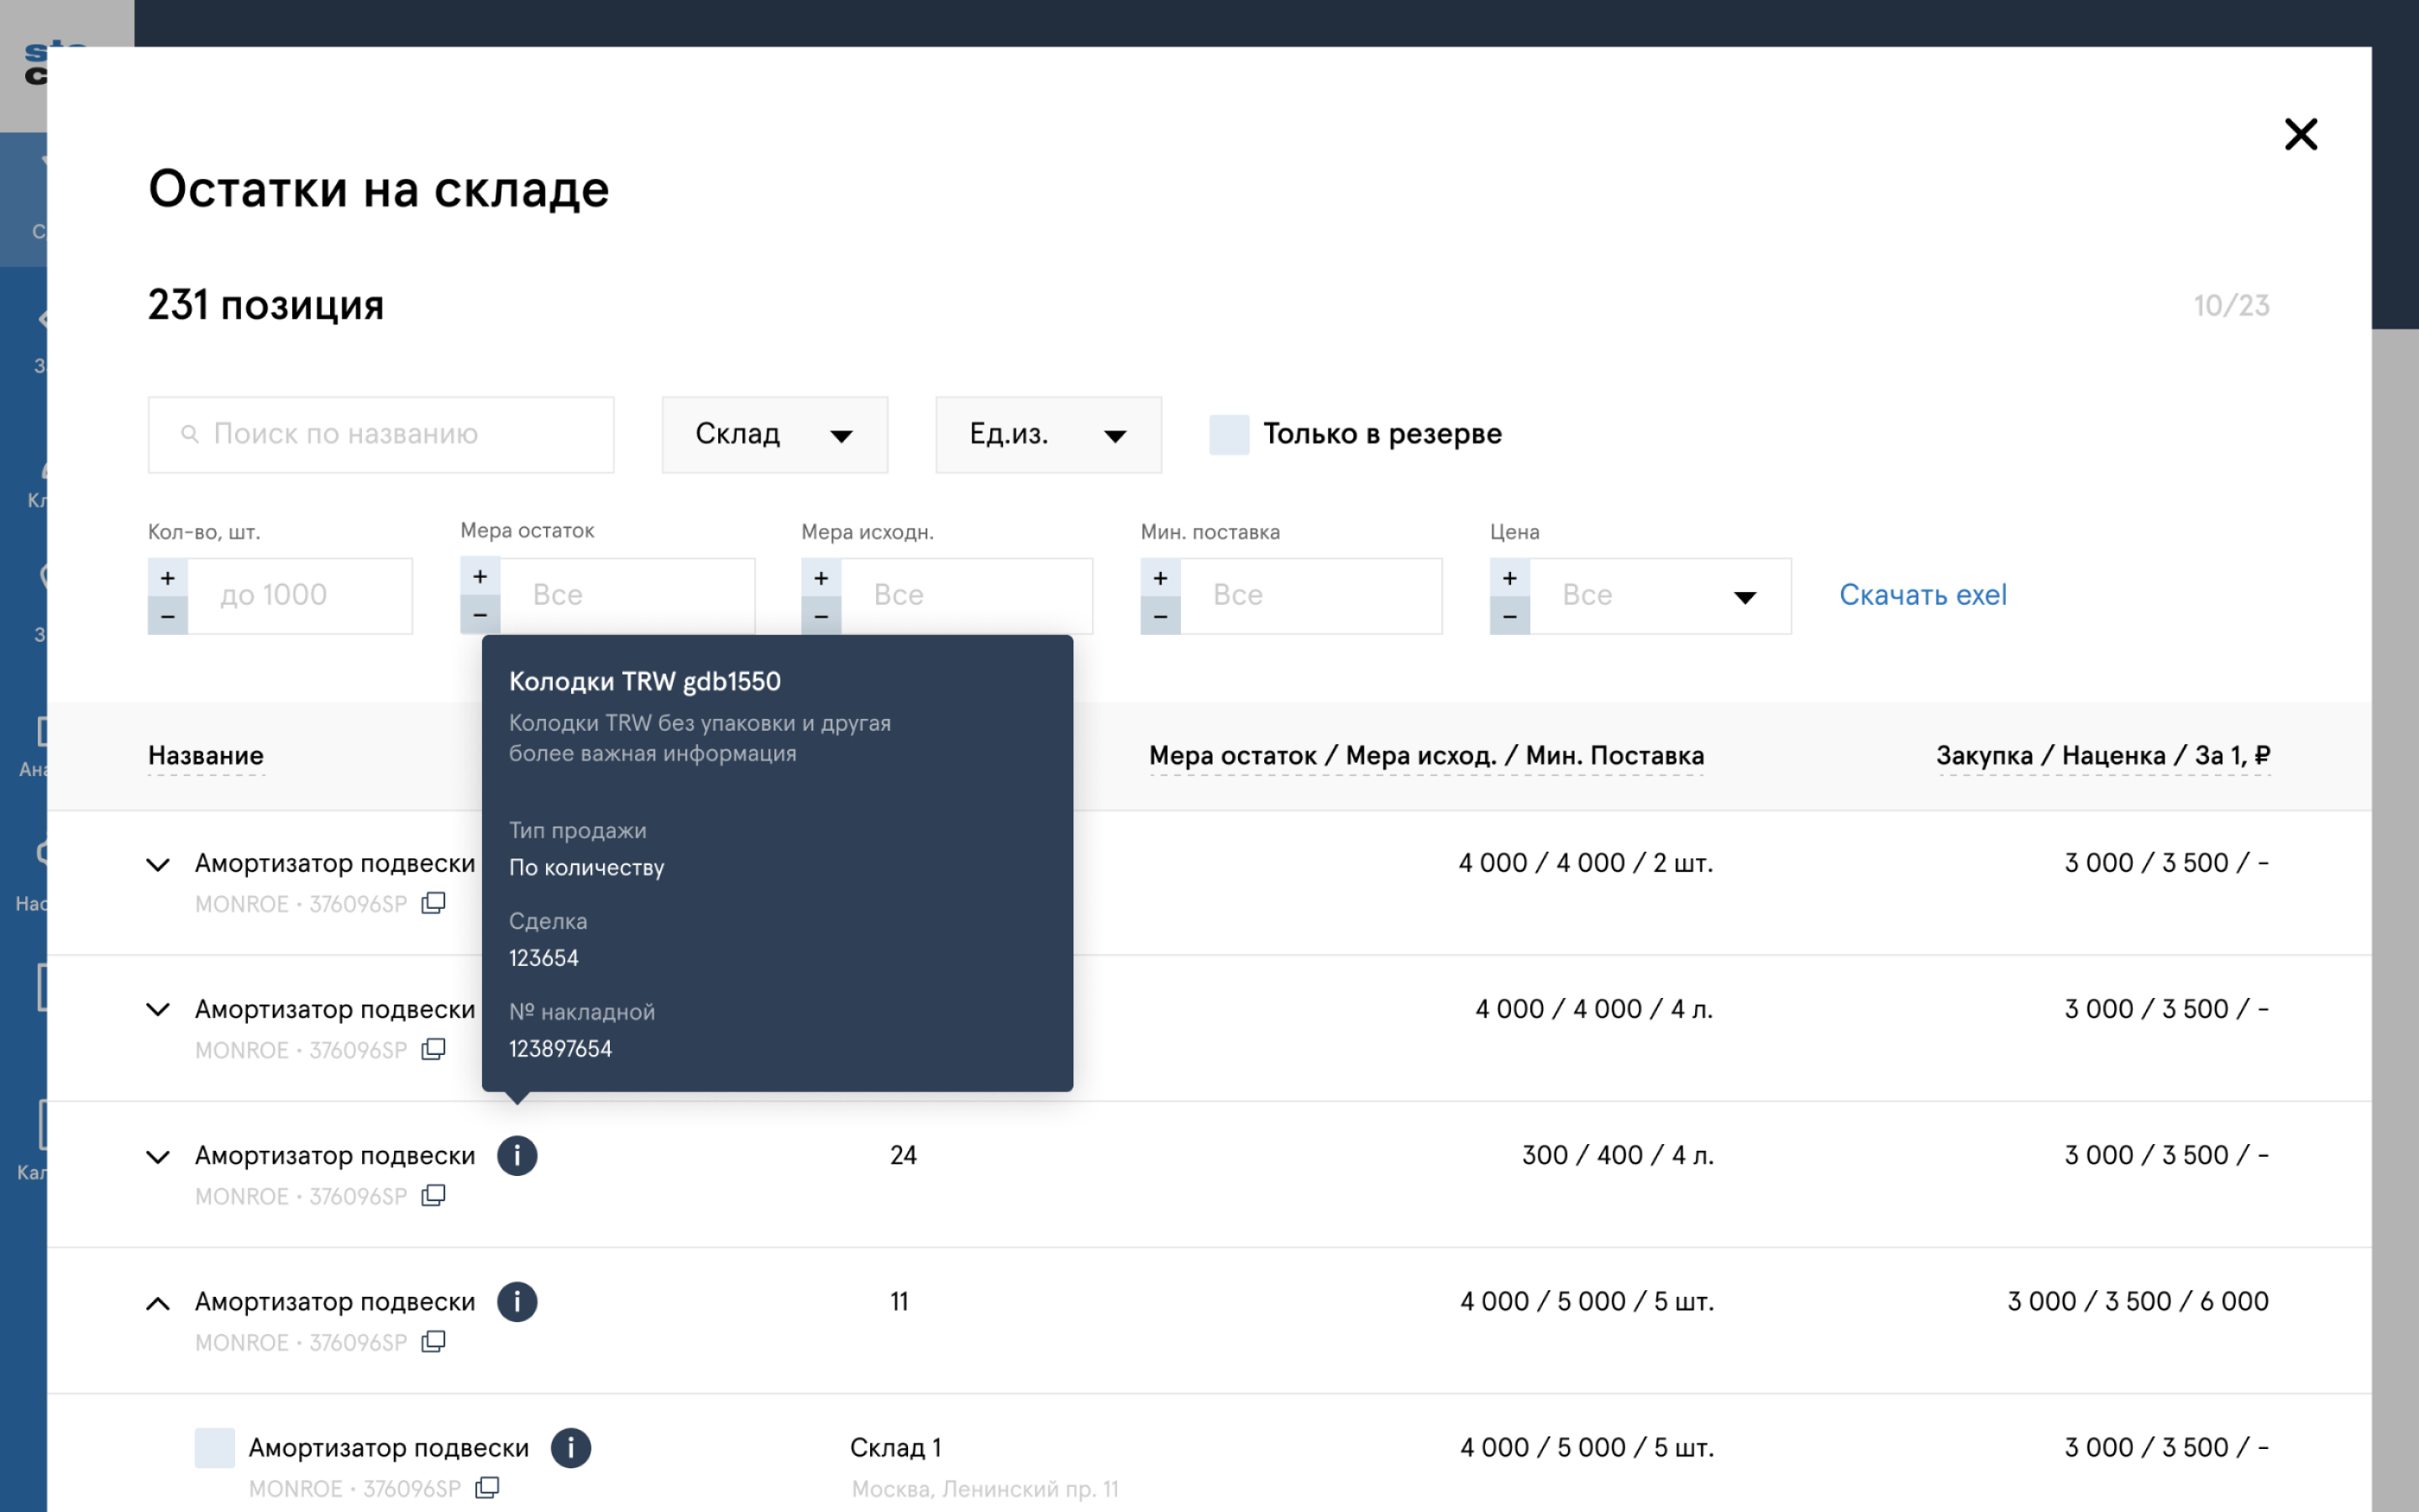Toggle the Только в резерве checkbox
Screen dimensions: 2419x1512
(x=1229, y=434)
